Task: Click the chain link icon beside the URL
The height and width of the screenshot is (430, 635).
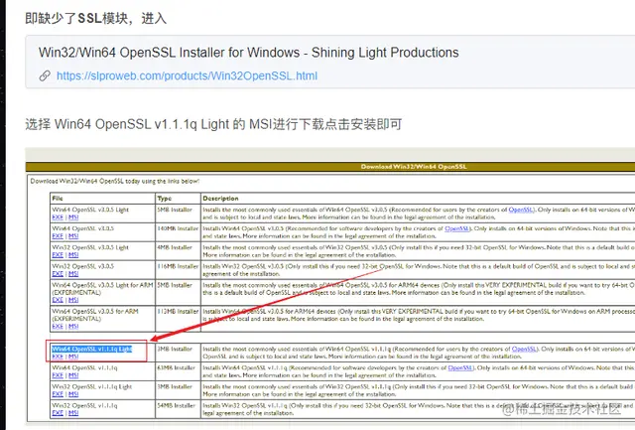Action: (x=45, y=75)
